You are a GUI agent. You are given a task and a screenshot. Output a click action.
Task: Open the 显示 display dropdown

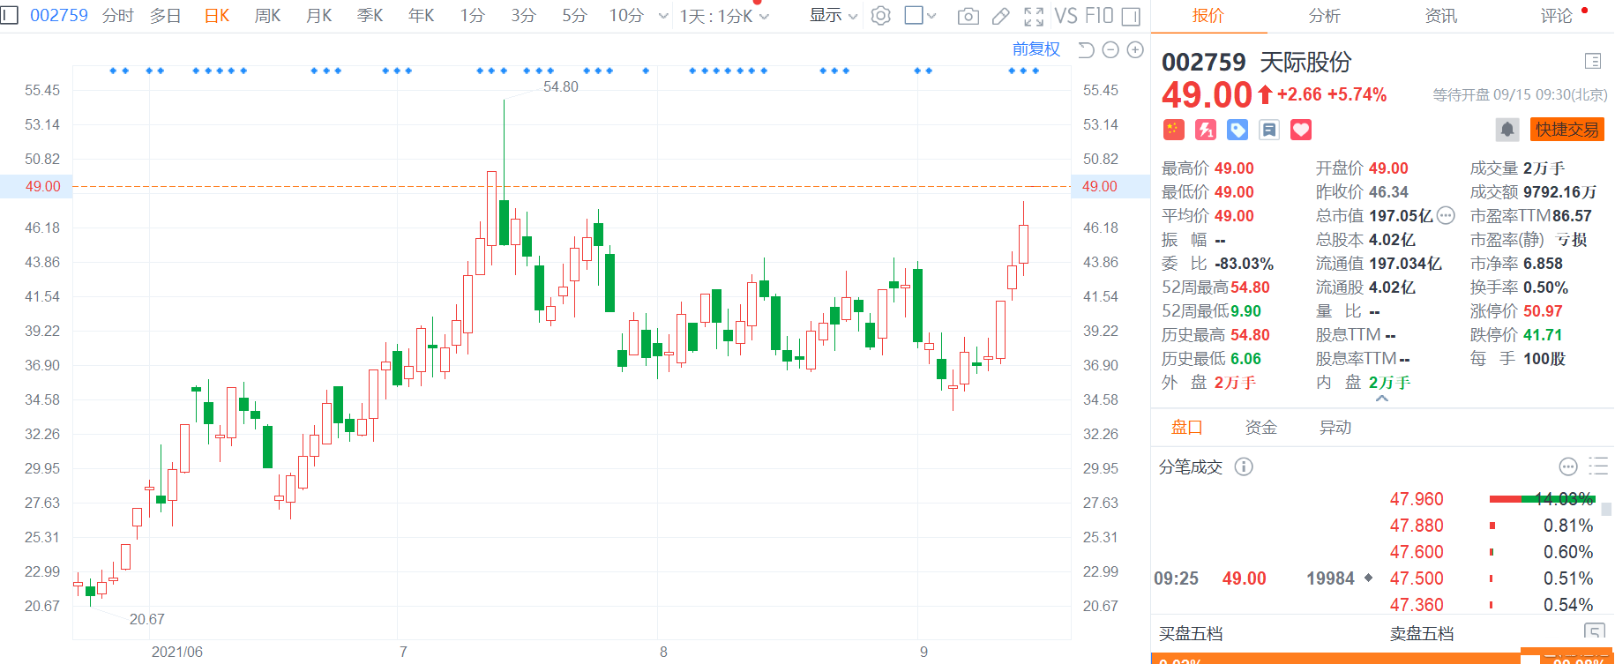point(834,16)
